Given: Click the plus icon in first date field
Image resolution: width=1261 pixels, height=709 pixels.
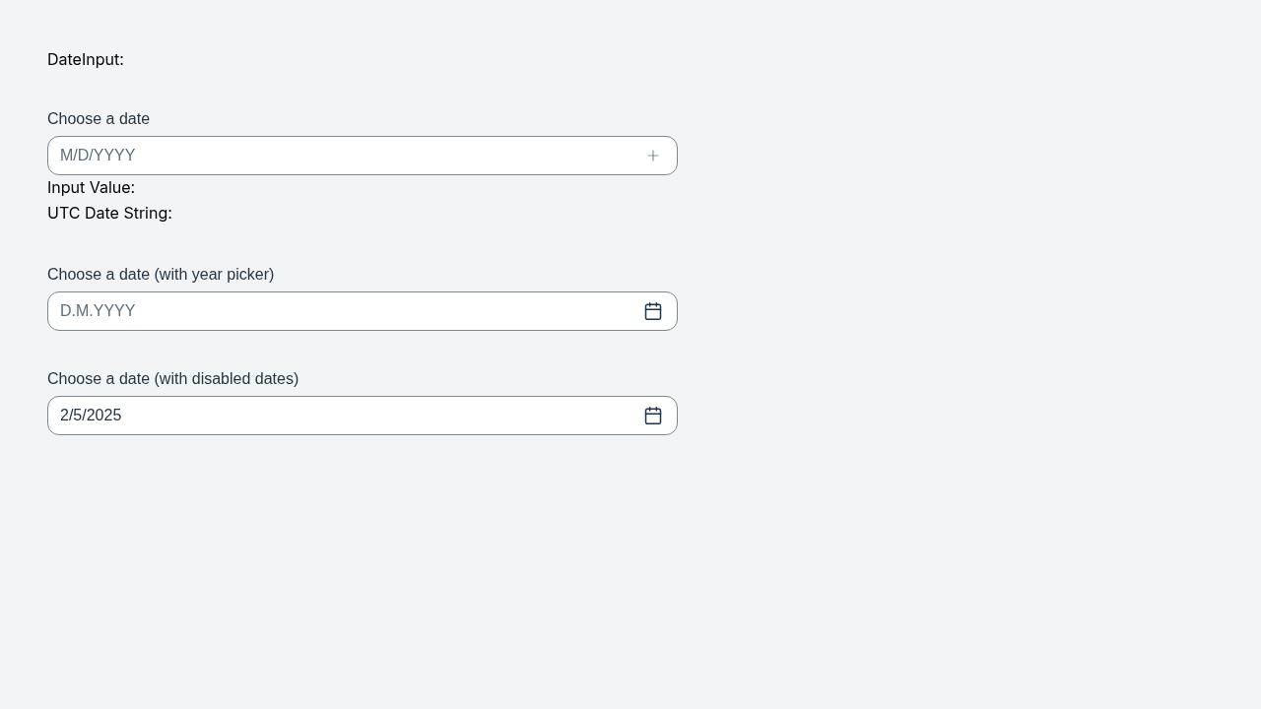Looking at the screenshot, I should click(x=653, y=156).
